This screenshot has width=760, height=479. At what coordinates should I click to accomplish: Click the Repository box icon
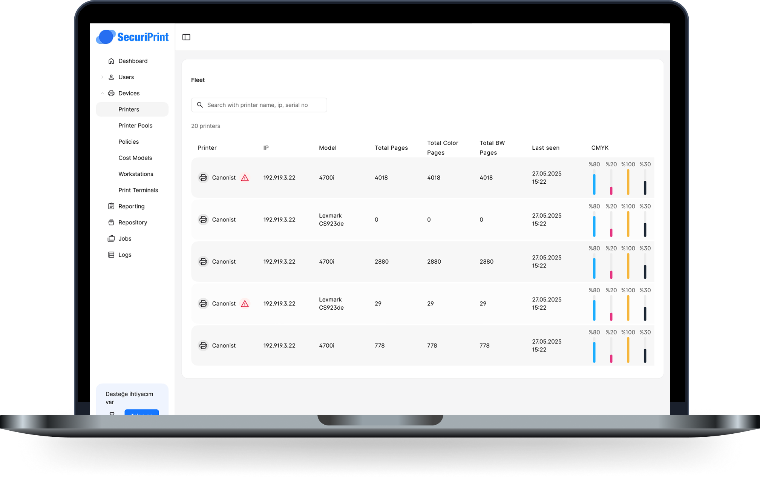coord(111,223)
